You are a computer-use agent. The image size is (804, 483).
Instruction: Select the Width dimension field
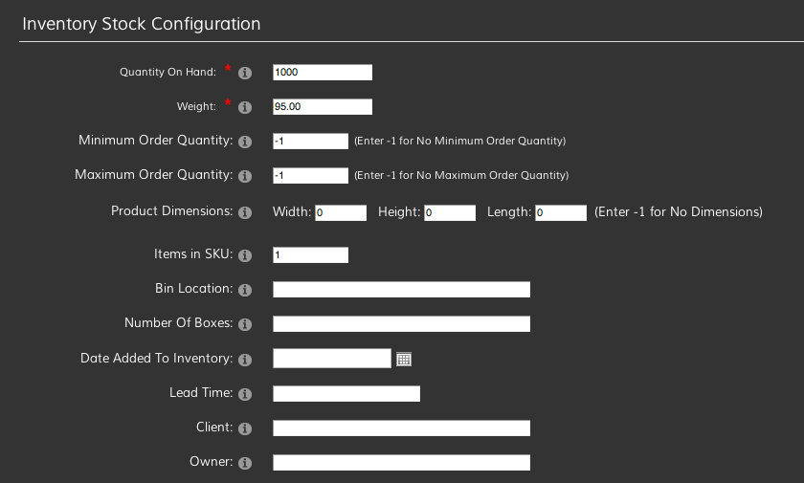tap(341, 212)
